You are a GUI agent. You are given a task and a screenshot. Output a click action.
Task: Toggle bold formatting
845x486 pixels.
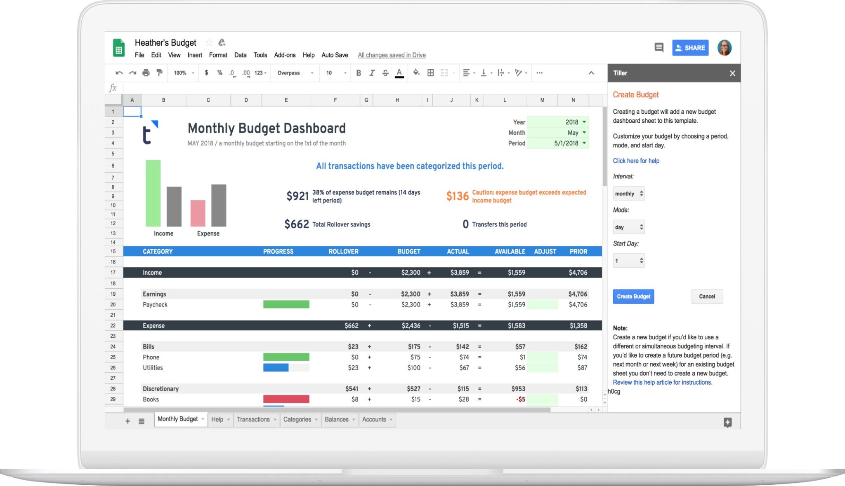[358, 73]
